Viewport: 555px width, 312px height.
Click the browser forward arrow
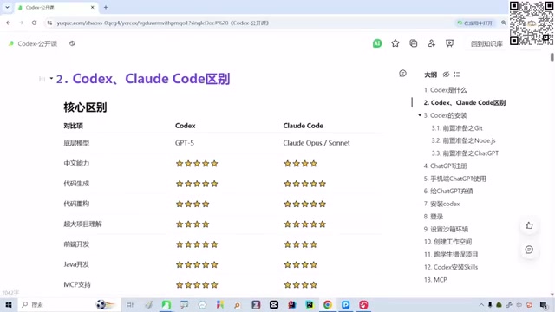[21, 23]
